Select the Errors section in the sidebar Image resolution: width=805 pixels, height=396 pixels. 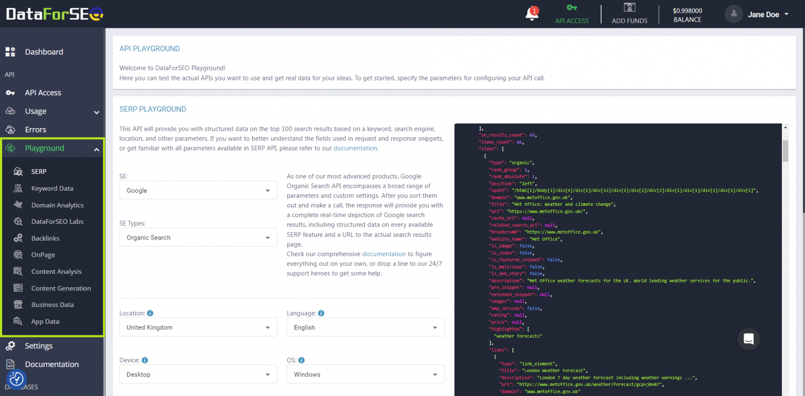(x=36, y=129)
